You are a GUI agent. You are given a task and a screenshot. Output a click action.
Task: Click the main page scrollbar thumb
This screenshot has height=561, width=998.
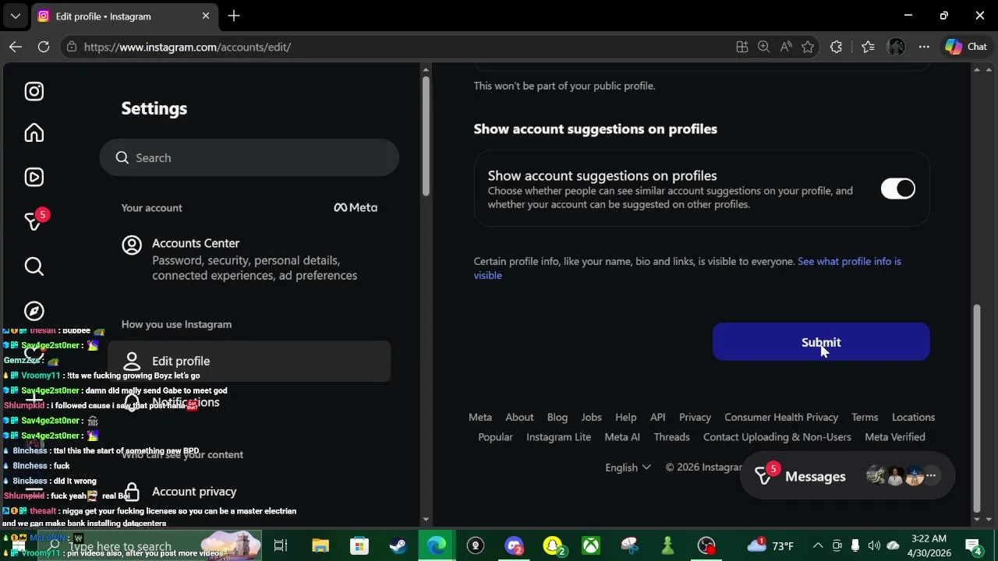click(x=977, y=409)
